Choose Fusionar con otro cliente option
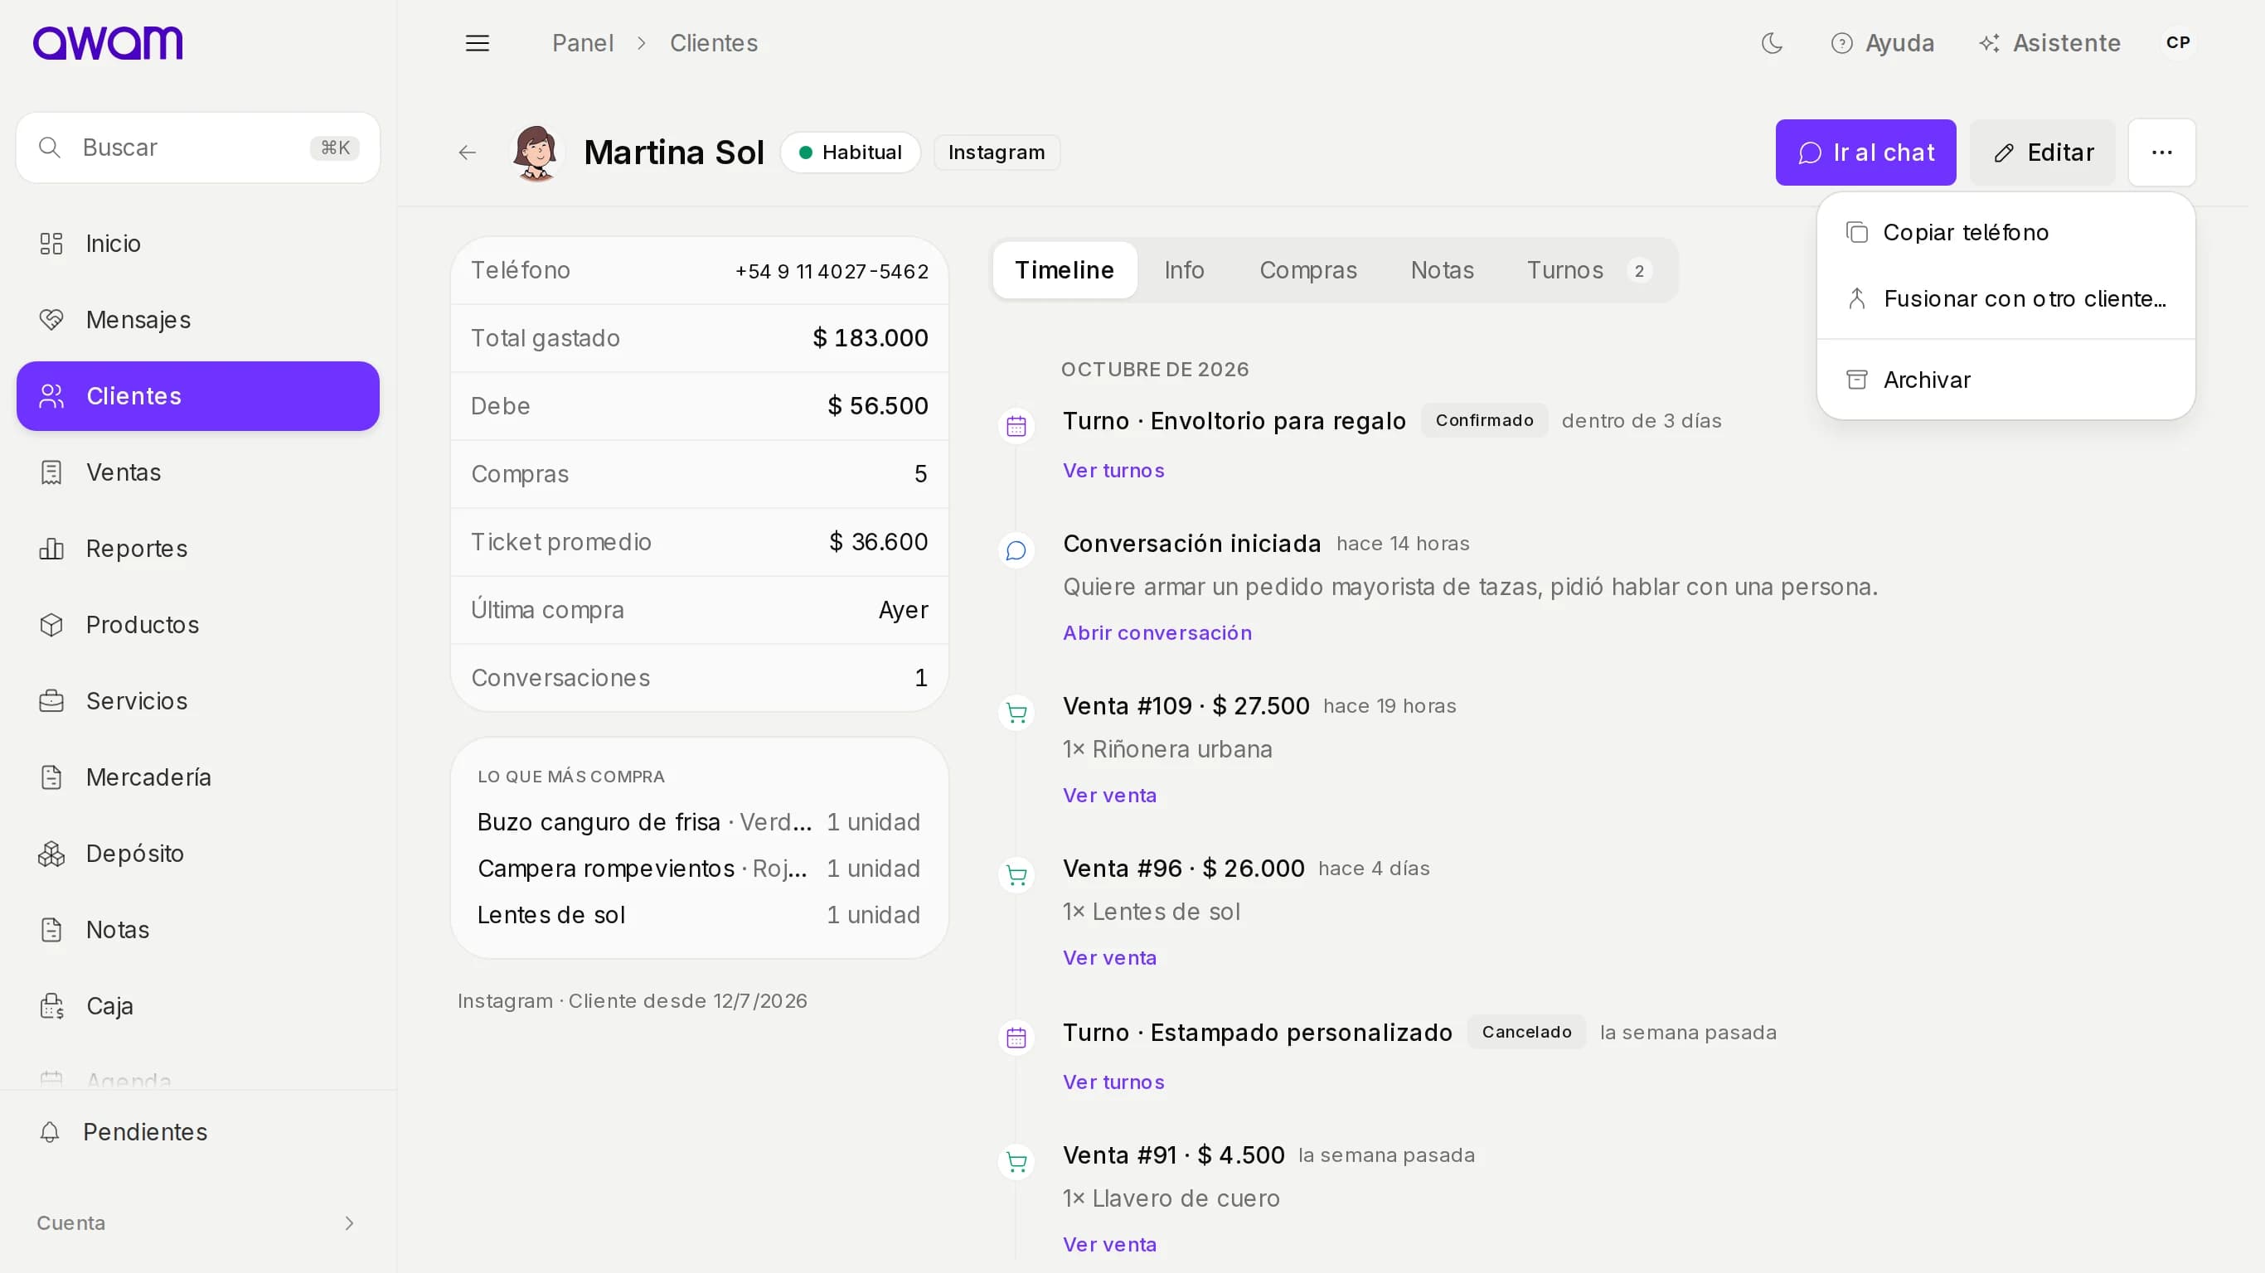This screenshot has height=1273, width=2265. [x=2006, y=299]
